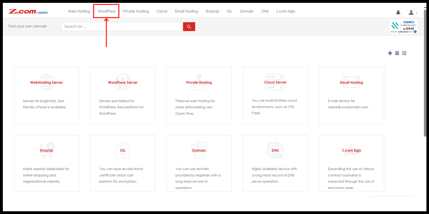Open the ShopUp menu item
This screenshot has width=429, height=214.
[212, 11]
